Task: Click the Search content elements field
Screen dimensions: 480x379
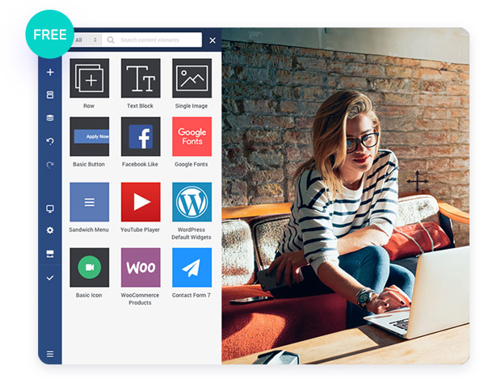Action: coord(152,40)
